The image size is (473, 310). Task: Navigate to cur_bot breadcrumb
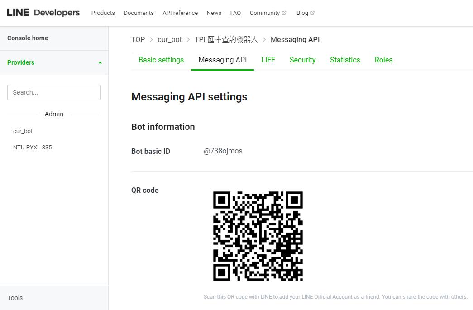coord(170,39)
